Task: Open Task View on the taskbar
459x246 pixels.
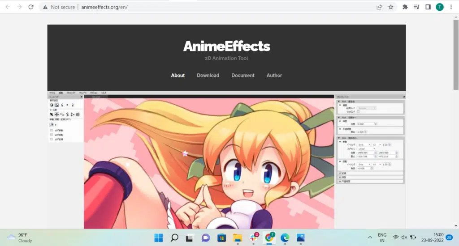Action: tap(190, 238)
